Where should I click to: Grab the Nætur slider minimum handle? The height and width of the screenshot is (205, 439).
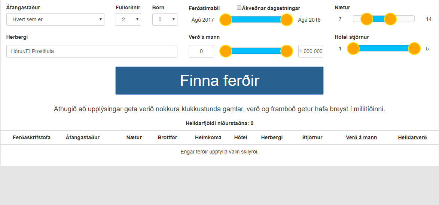click(x=366, y=19)
